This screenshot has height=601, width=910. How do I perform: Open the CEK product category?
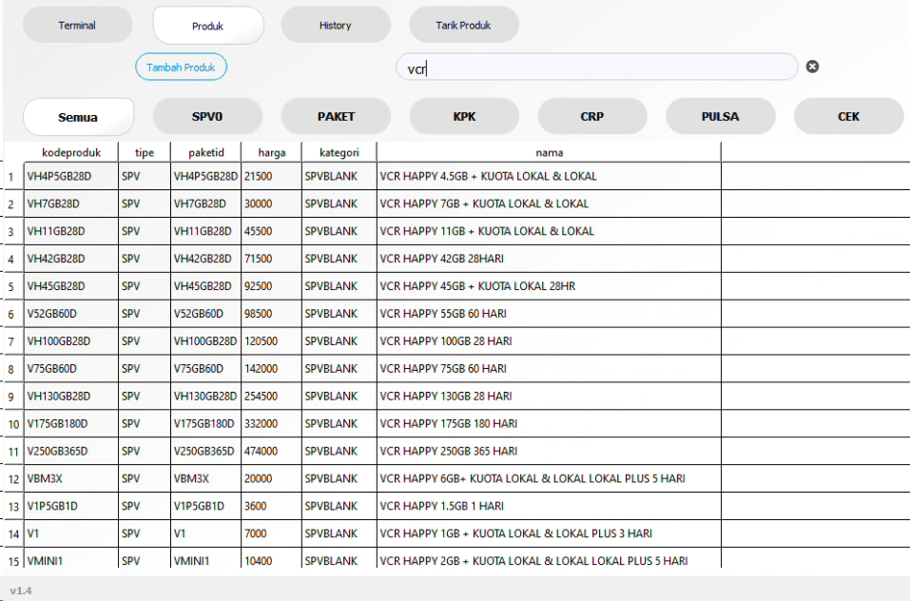point(847,116)
